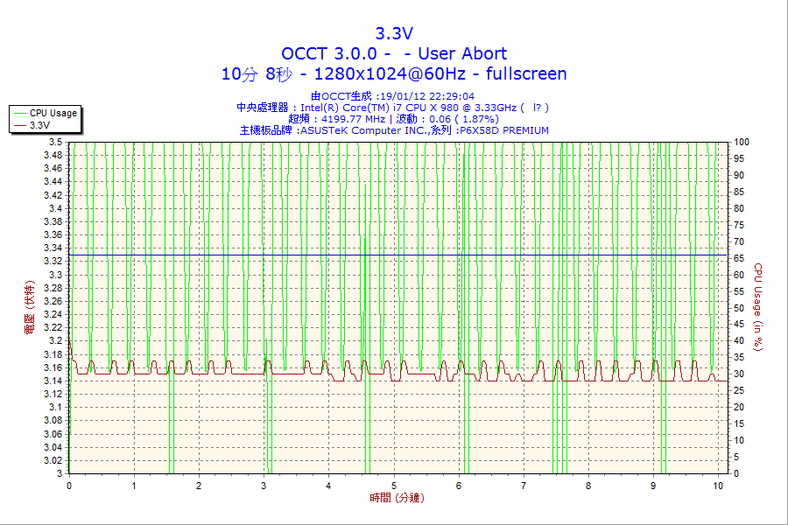Click the 10 label on time axis
Screen dimensions: 788x525
click(x=718, y=486)
